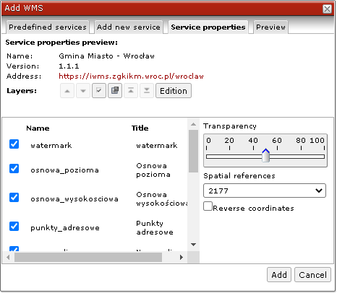337x293 pixels.
Task: Click the Add button
Action: pos(279,275)
